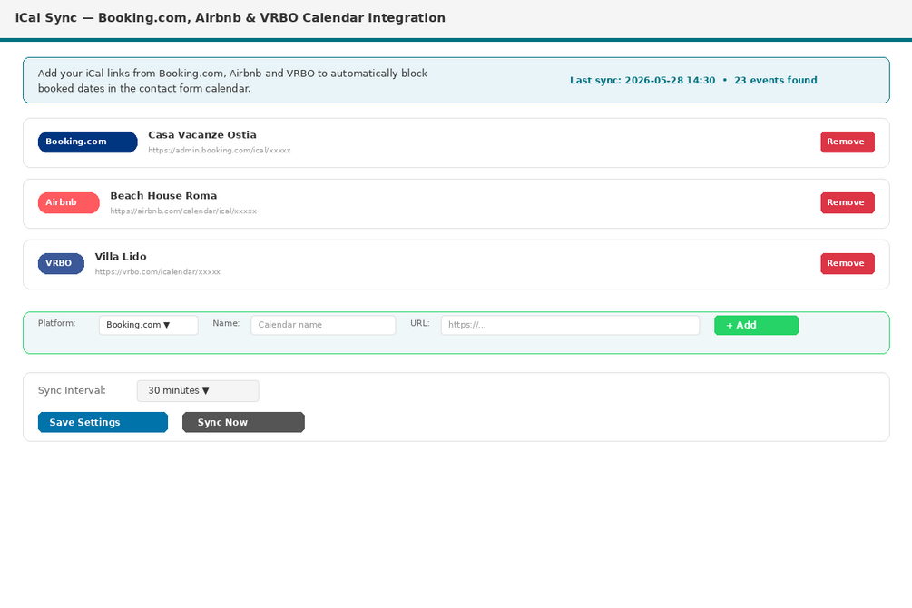Click the airbnb.com calendar iCal URL text
Viewport: 912px width, 608px height.
(x=183, y=211)
